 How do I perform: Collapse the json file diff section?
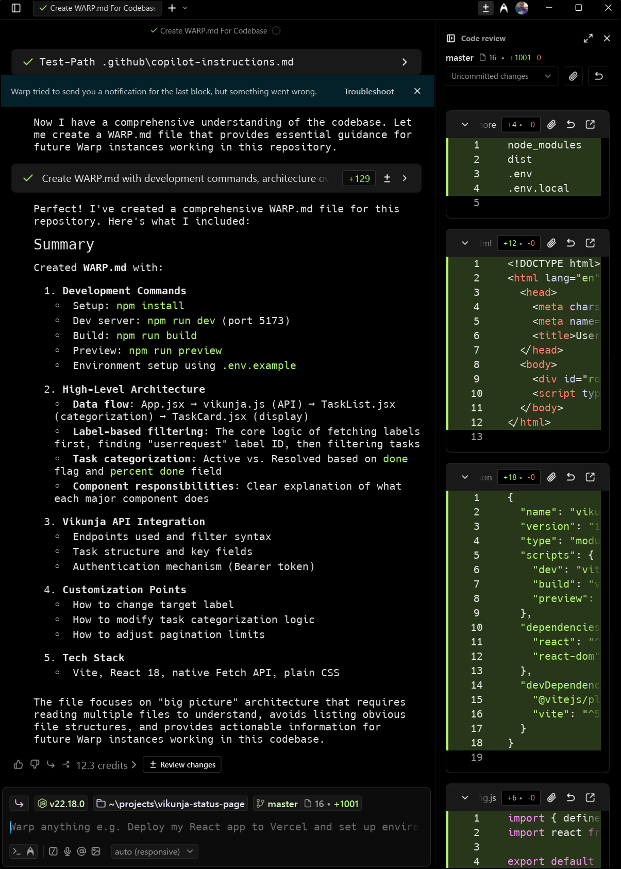(x=465, y=477)
